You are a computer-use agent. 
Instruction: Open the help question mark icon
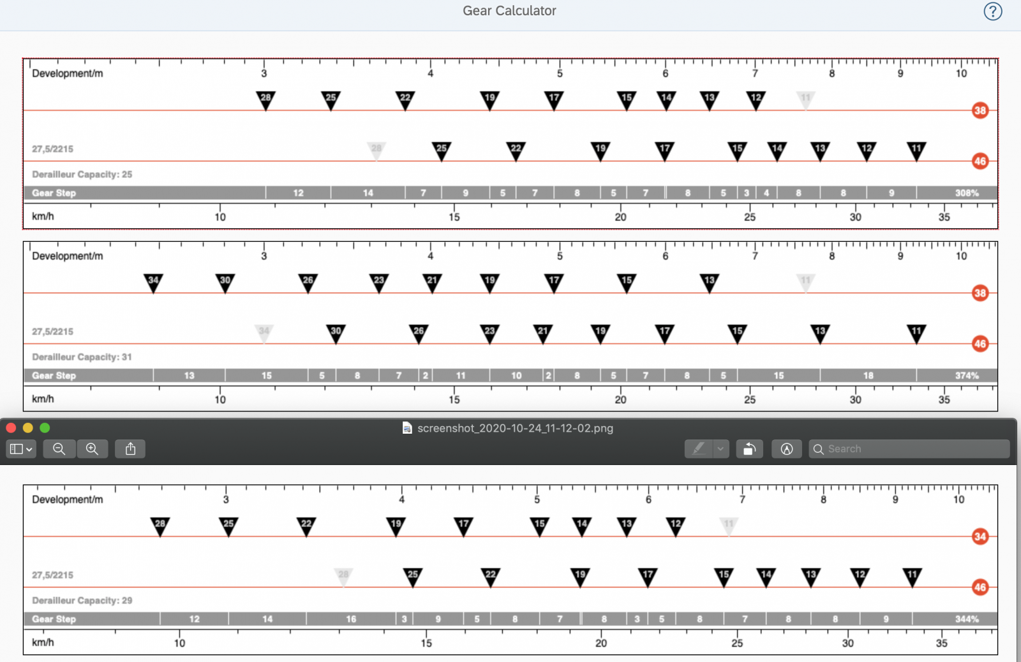pyautogui.click(x=992, y=11)
